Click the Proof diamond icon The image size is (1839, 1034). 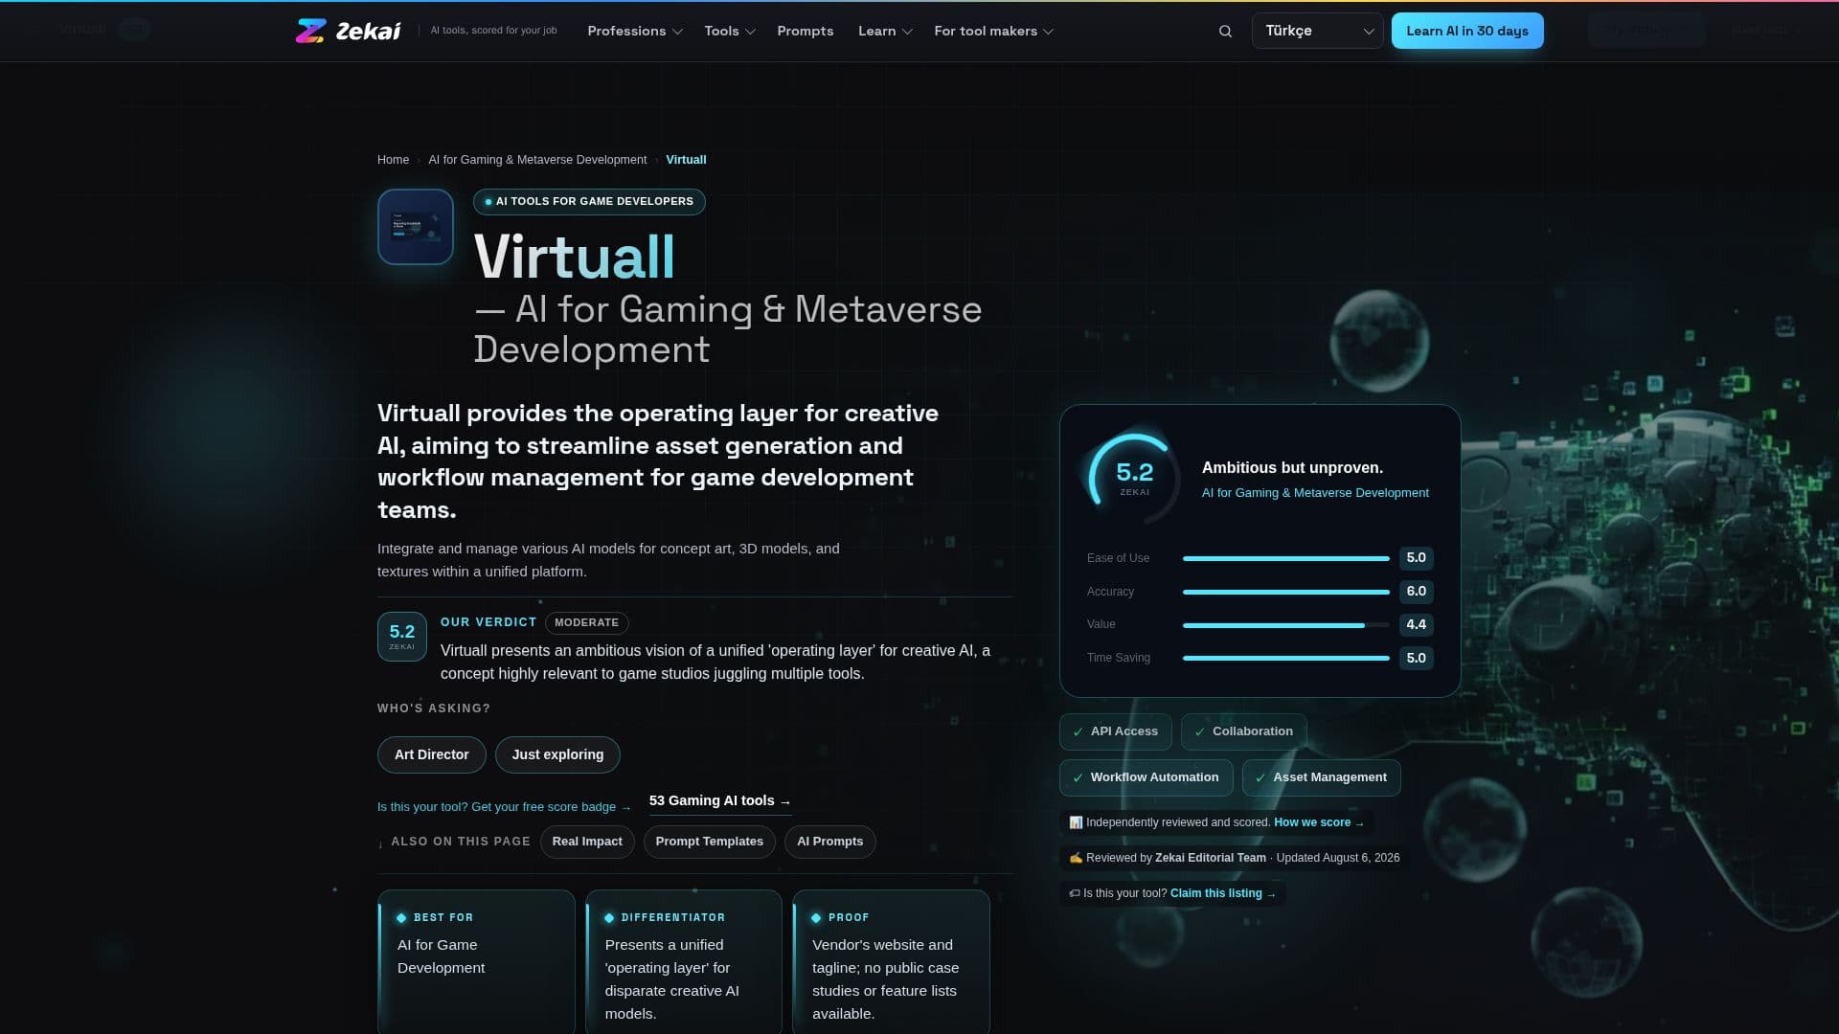point(816,918)
